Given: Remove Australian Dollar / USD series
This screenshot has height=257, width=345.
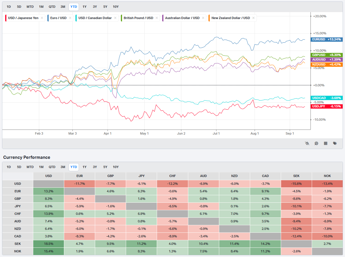Looking at the screenshot, I should (203, 18).
